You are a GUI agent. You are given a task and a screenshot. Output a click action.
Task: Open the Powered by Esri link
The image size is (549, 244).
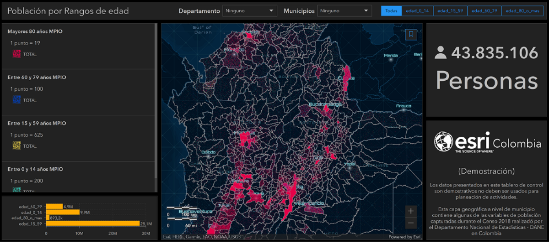(404, 237)
